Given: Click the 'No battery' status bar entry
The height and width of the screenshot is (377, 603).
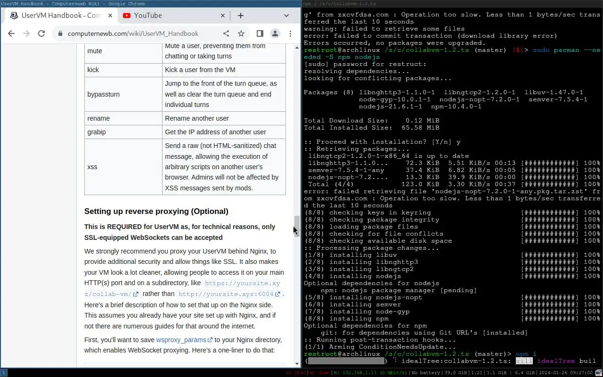Looking at the screenshot, I should [425, 373].
